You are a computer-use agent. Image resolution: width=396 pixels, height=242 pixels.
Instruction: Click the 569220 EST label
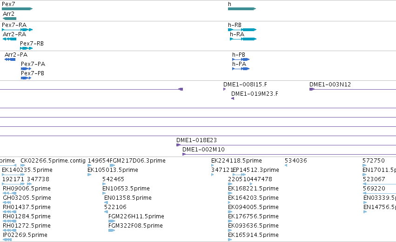click(x=374, y=189)
